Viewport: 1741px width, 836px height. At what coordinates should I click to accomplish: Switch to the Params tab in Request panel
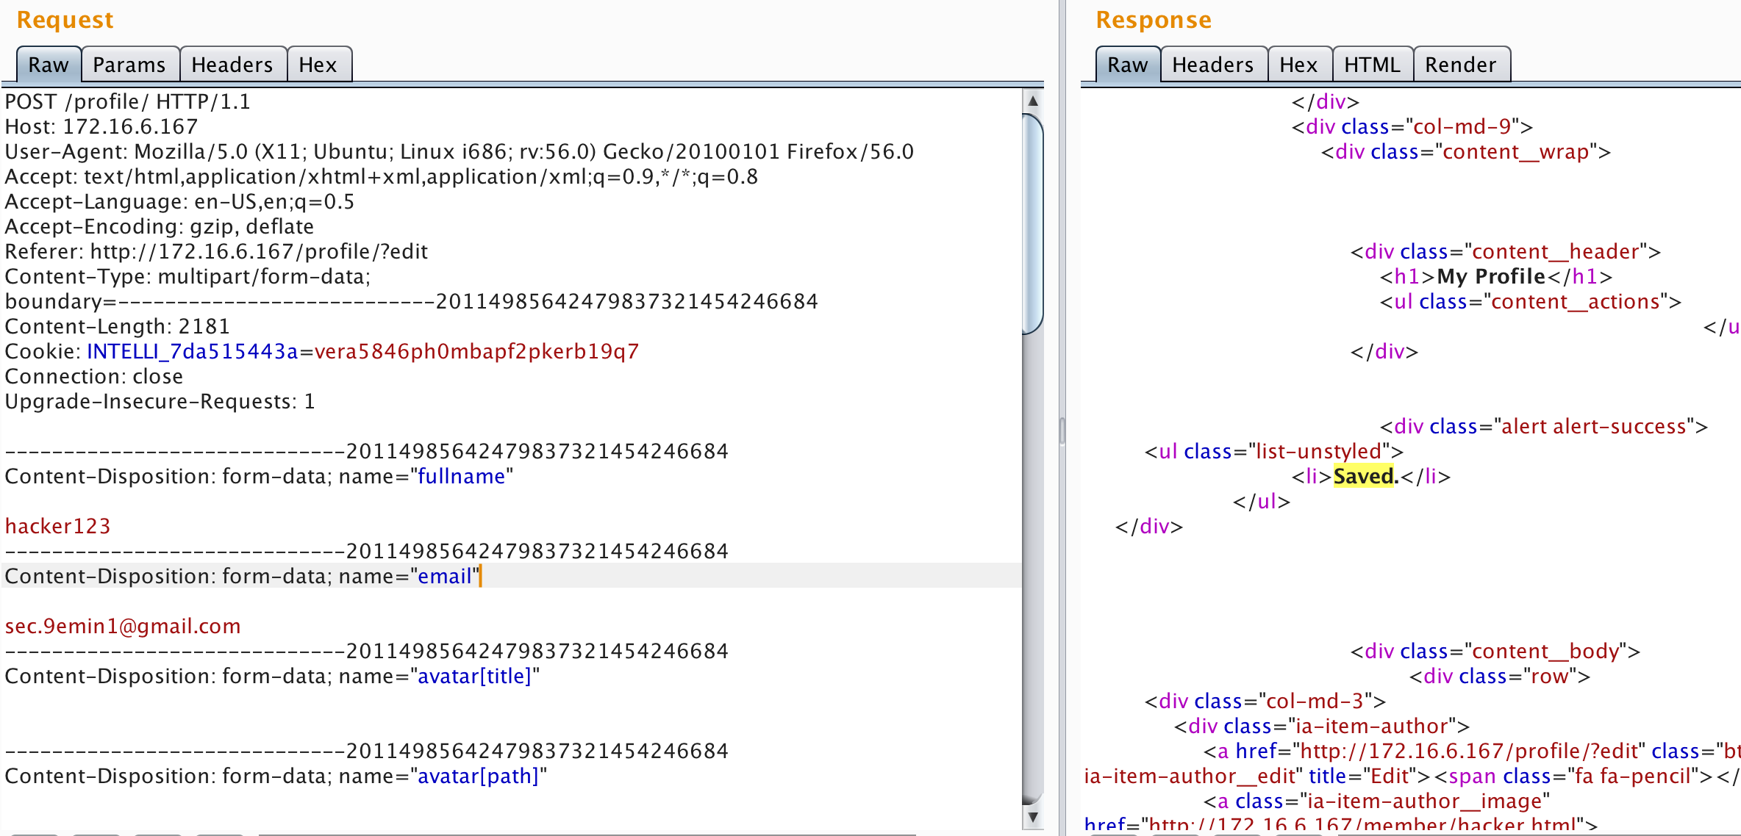[x=129, y=65]
